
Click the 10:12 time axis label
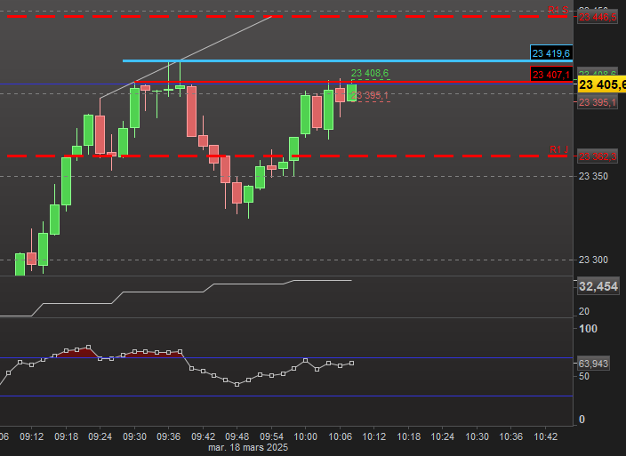[x=374, y=436]
